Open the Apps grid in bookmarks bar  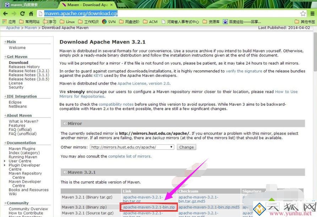coord(9,22)
